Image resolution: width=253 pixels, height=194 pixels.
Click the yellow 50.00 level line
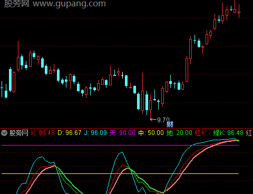tap(120, 173)
